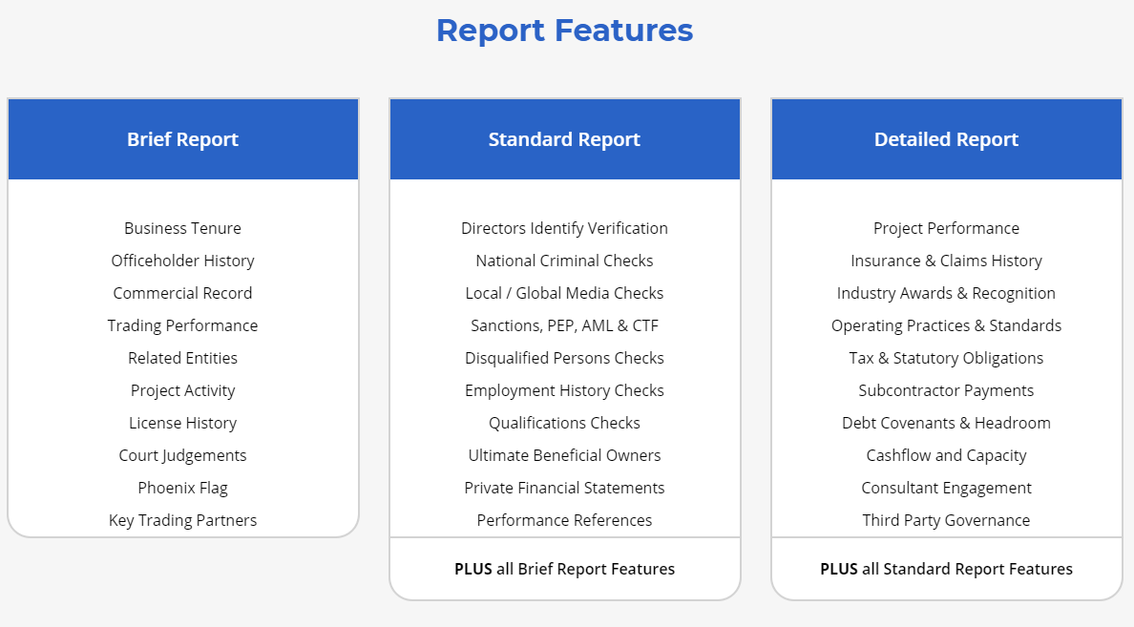Image resolution: width=1134 pixels, height=627 pixels.
Task: Click Phoenix Flag feature
Action: pyautogui.click(x=183, y=489)
